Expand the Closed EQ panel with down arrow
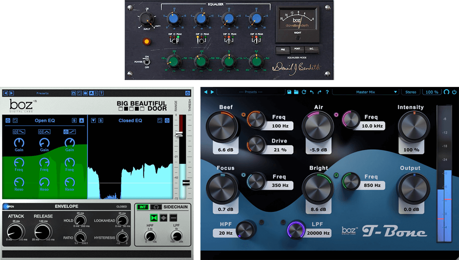459x260 pixels. (93, 121)
